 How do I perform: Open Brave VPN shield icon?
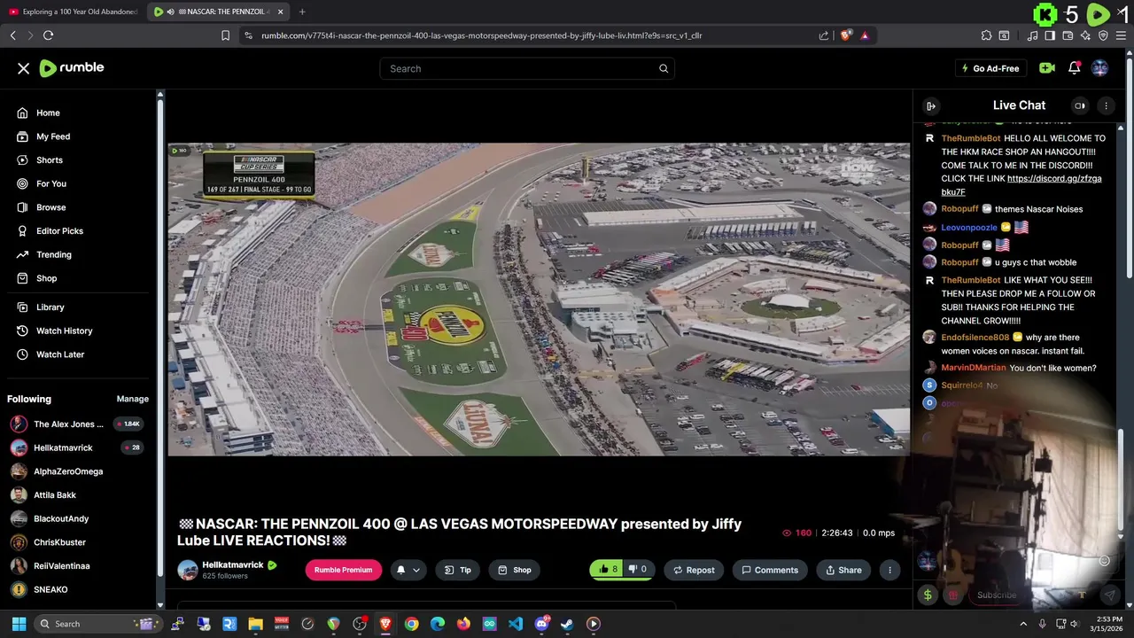pos(1103,35)
